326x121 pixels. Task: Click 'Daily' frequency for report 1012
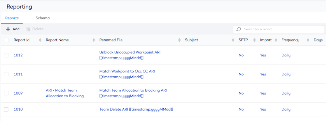click(286, 55)
